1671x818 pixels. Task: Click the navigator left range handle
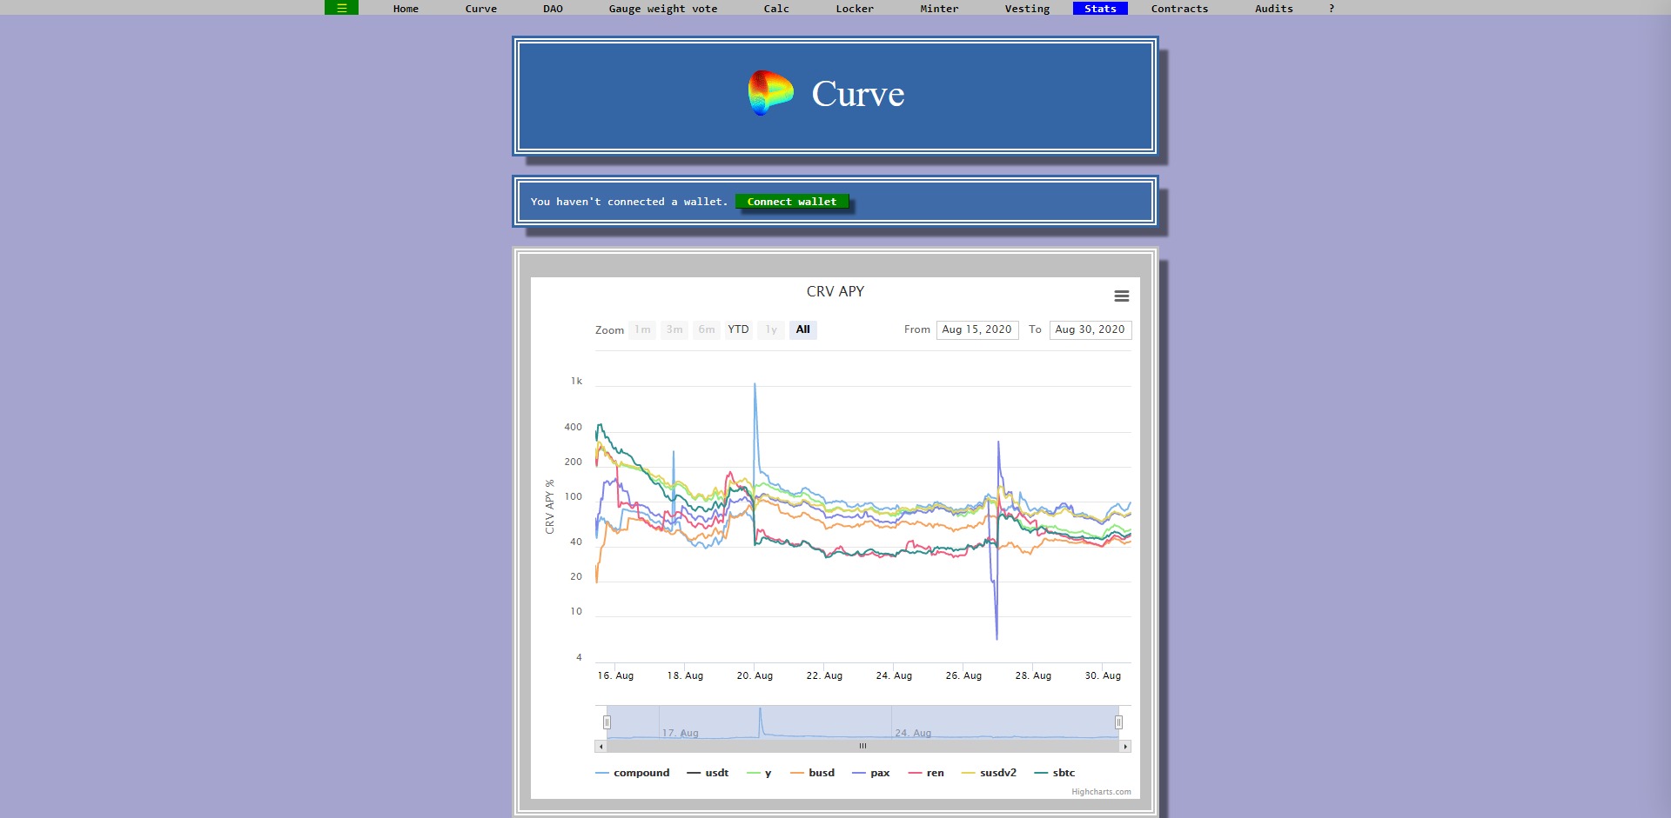point(607,722)
